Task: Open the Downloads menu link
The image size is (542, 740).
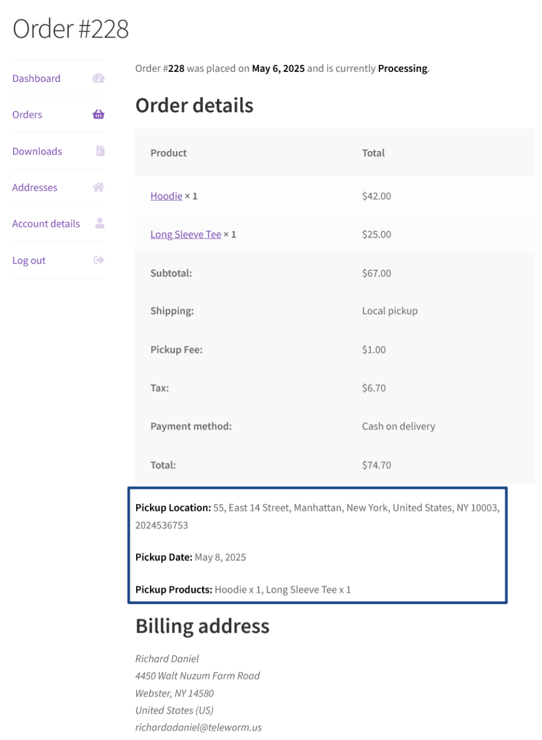Action: pos(37,151)
